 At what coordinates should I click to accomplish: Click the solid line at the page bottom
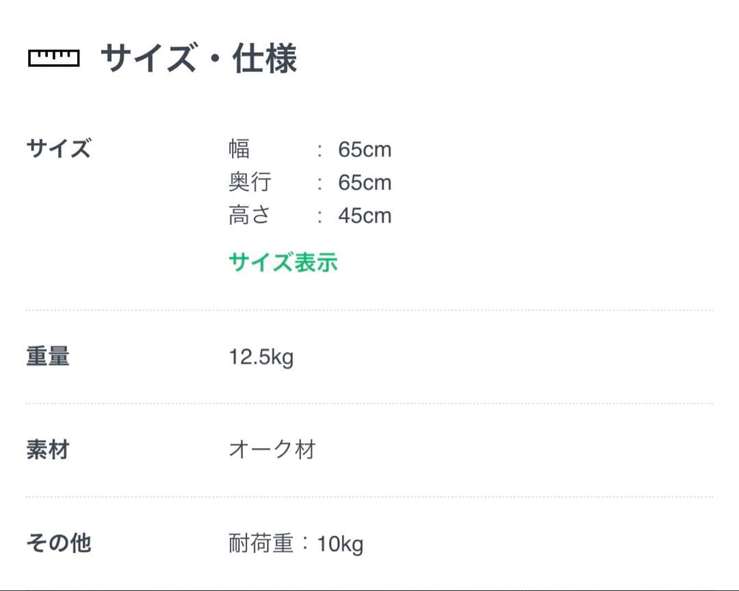[x=369, y=588]
